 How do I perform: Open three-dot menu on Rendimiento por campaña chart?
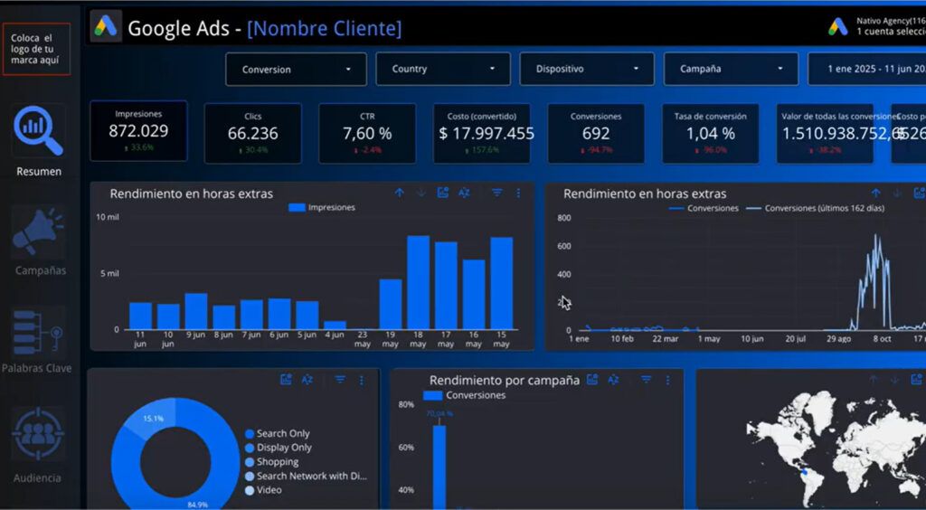coord(668,380)
